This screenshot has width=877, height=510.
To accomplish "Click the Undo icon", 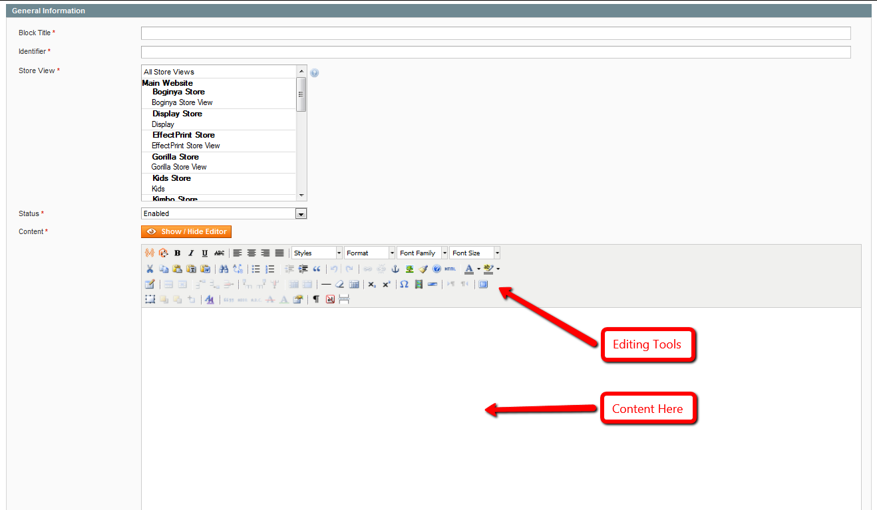I will click(335, 269).
